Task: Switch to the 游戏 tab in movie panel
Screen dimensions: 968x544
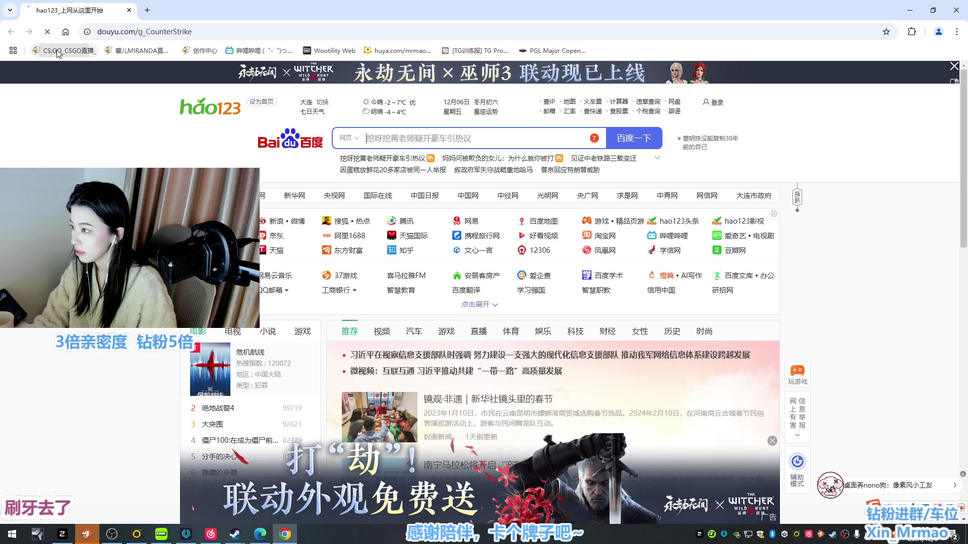Action: [302, 331]
